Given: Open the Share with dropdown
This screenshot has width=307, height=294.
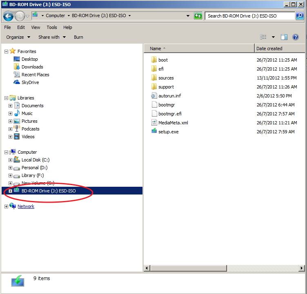Looking at the screenshot, I should [52, 37].
